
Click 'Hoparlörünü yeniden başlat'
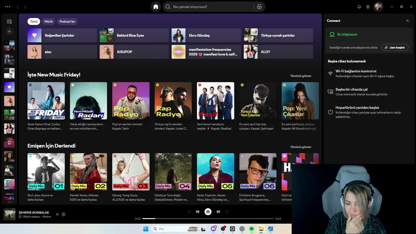coord(357,108)
